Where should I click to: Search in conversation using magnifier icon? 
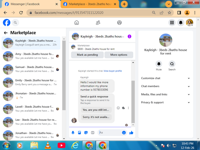172,64
